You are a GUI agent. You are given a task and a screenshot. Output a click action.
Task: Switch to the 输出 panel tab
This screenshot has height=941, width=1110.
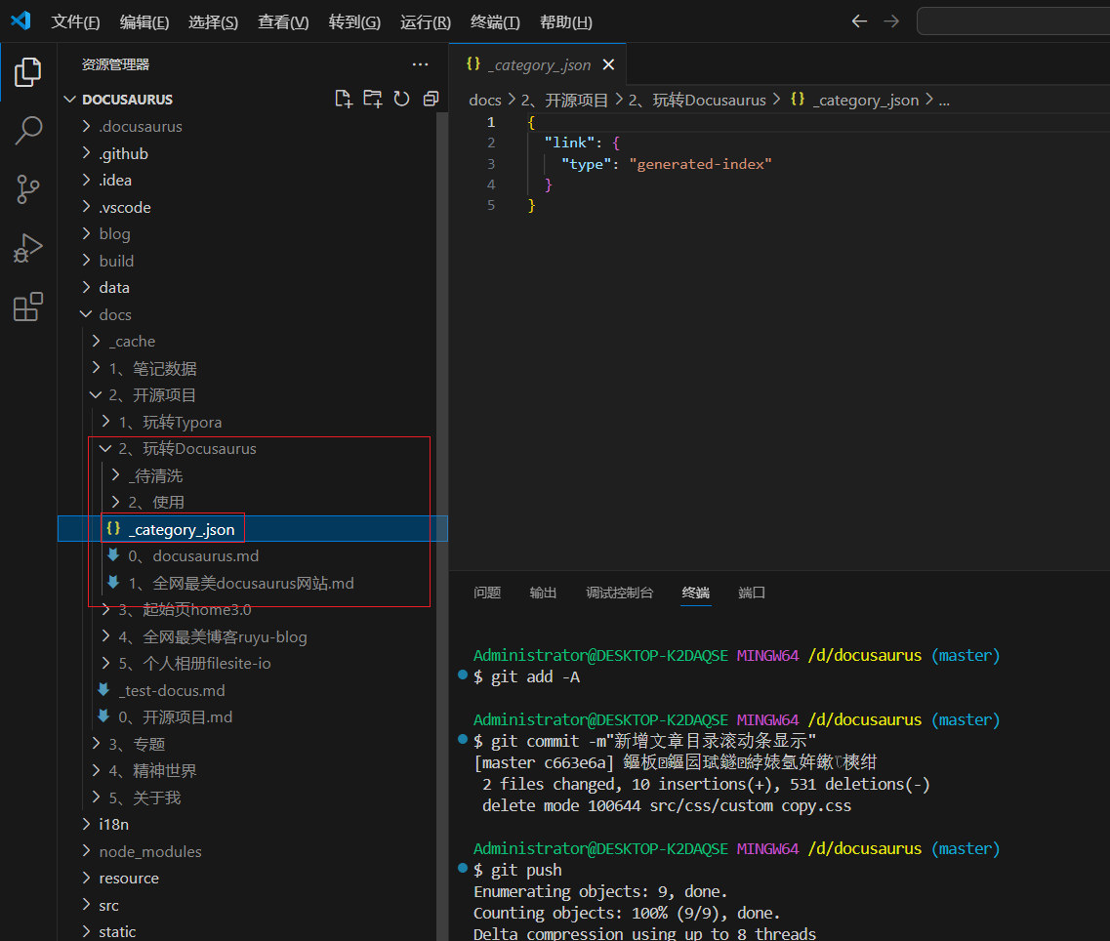[543, 593]
